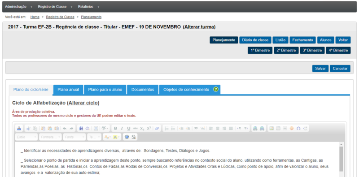The image size is (359, 177).
Task: Click the Select All icon
Action: pyautogui.click(x=96, y=128)
